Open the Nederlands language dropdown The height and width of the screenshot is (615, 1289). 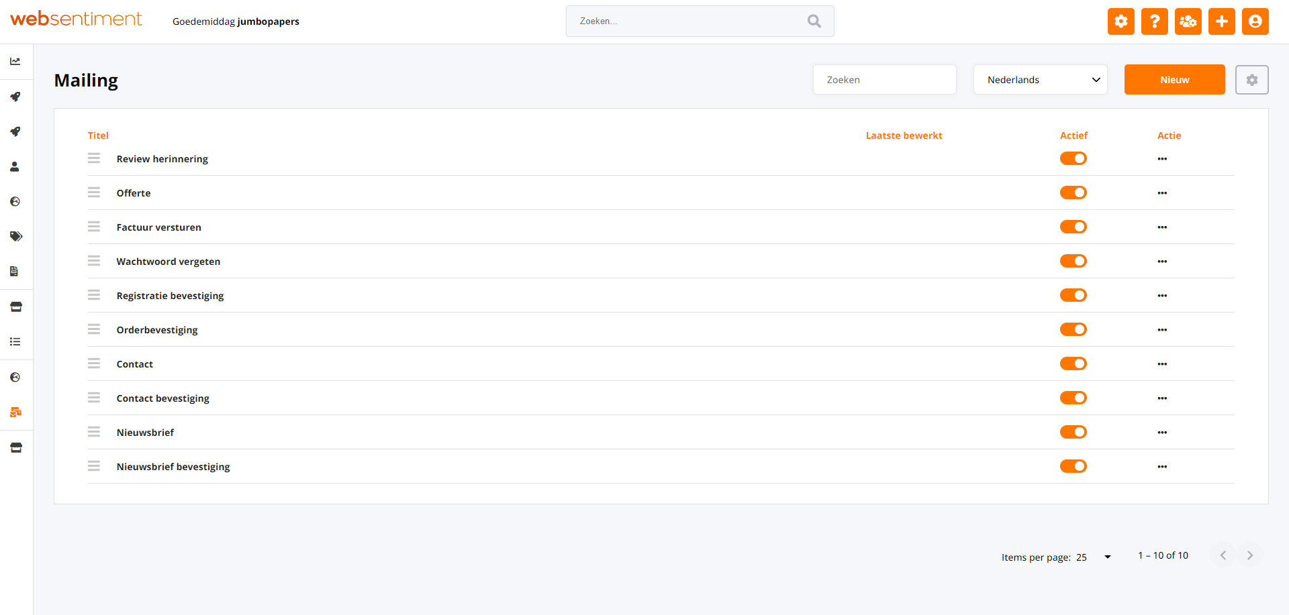(x=1040, y=80)
